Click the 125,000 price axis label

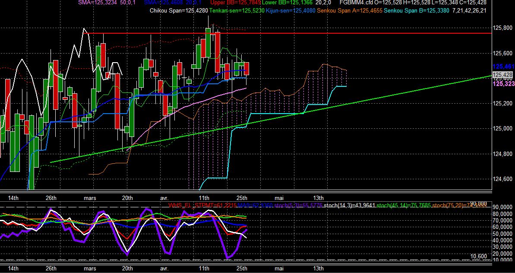(x=503, y=128)
